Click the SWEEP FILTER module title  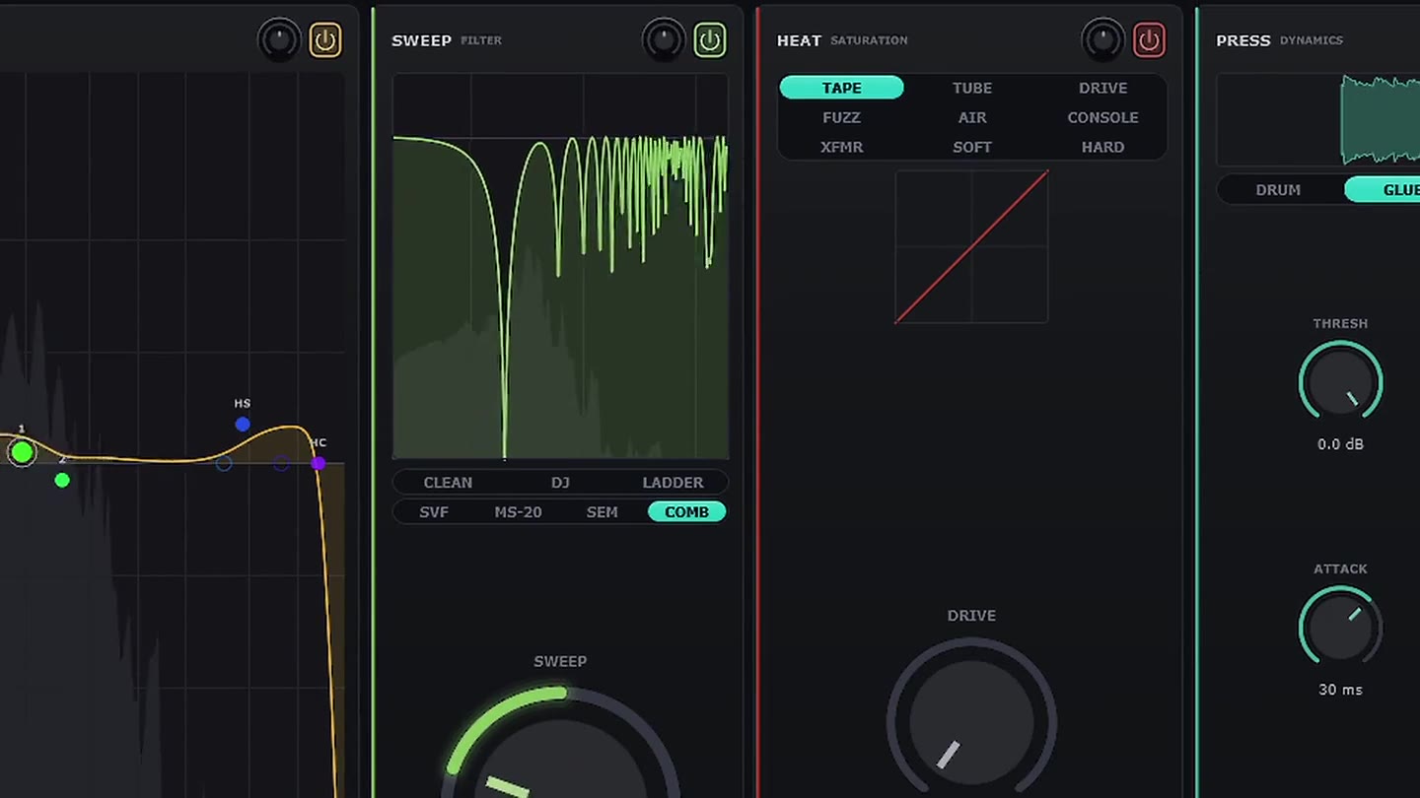coord(447,40)
